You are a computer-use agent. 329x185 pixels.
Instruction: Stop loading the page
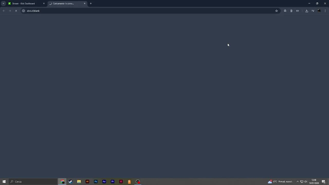(16, 11)
